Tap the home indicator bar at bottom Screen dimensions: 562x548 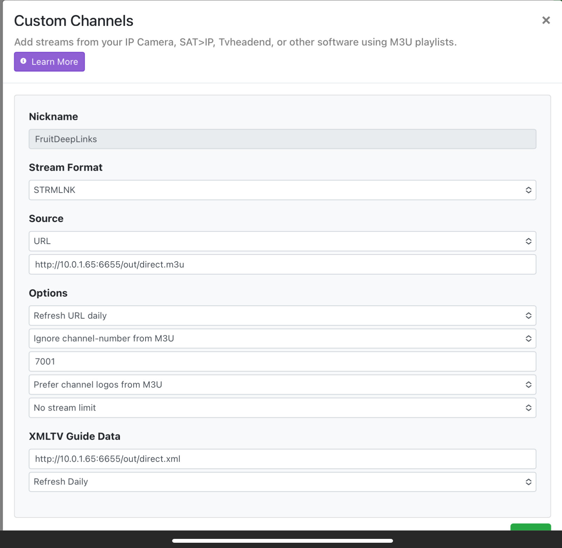click(x=282, y=541)
